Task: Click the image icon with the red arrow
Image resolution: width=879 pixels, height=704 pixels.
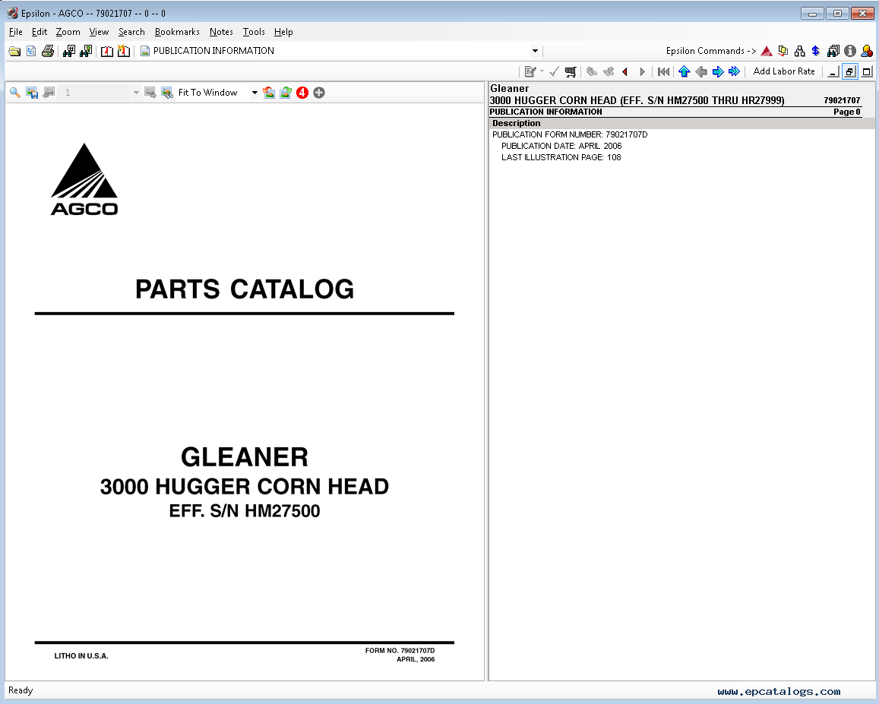Action: 269,93
